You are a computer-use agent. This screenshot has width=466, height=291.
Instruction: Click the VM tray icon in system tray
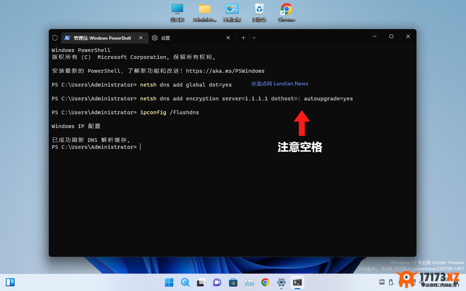pyautogui.click(x=382, y=282)
